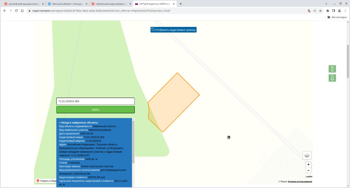
Task: Click cadastral number value 71:01:020515:369 in panel
Action: click(x=94, y=137)
